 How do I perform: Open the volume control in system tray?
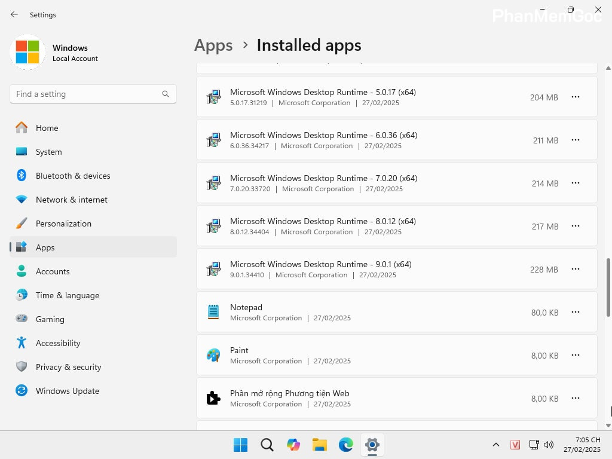[549, 445]
